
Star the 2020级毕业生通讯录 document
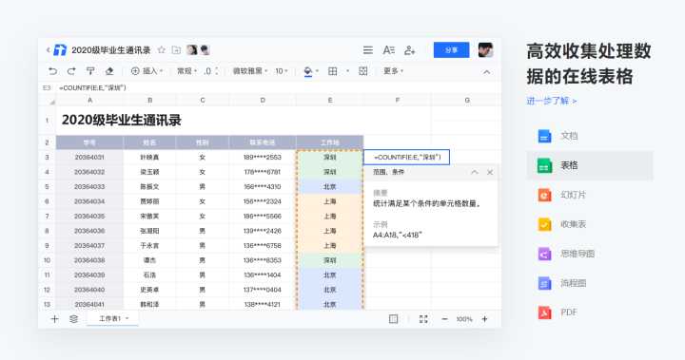(x=161, y=49)
